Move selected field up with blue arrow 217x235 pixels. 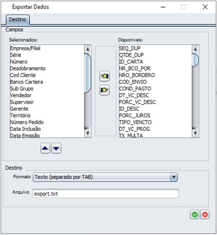pos(45,148)
